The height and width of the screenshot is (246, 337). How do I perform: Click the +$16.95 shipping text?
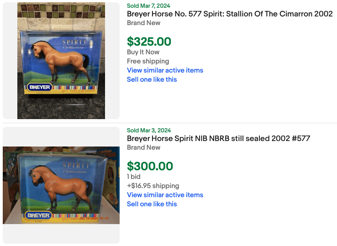point(153,186)
